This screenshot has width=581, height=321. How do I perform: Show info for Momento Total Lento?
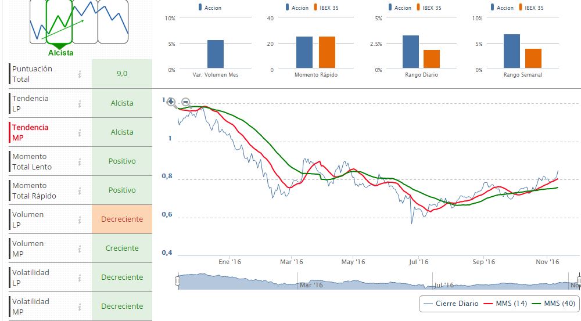tap(80, 161)
